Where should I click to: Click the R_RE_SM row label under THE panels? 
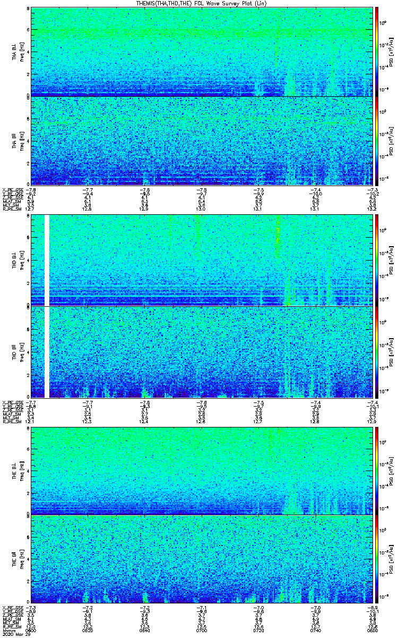[12, 627]
